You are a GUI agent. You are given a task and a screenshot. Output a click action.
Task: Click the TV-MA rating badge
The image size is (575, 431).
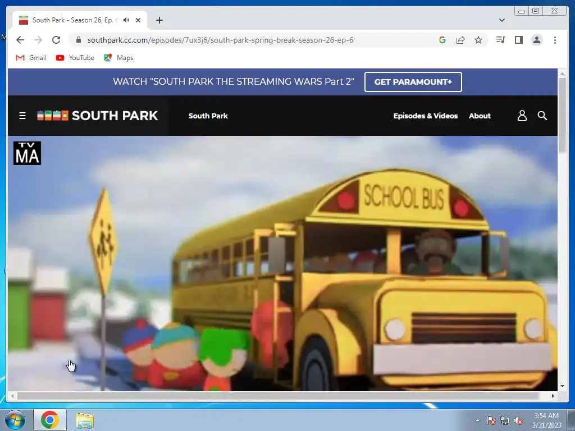click(27, 153)
